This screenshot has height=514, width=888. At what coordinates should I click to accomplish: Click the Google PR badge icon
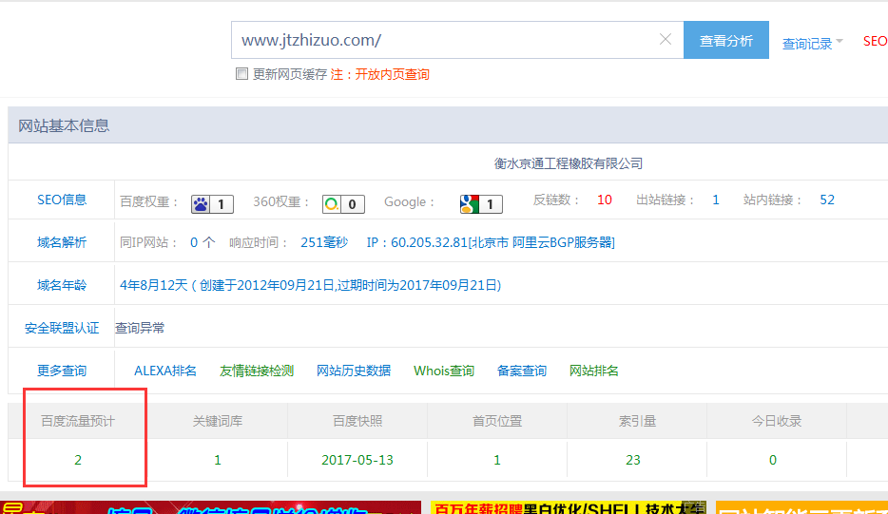pyautogui.click(x=481, y=203)
